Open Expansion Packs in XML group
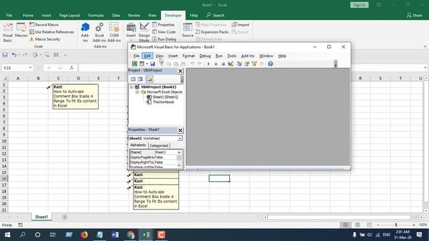The height and width of the screenshot is (241, 429). point(212,32)
